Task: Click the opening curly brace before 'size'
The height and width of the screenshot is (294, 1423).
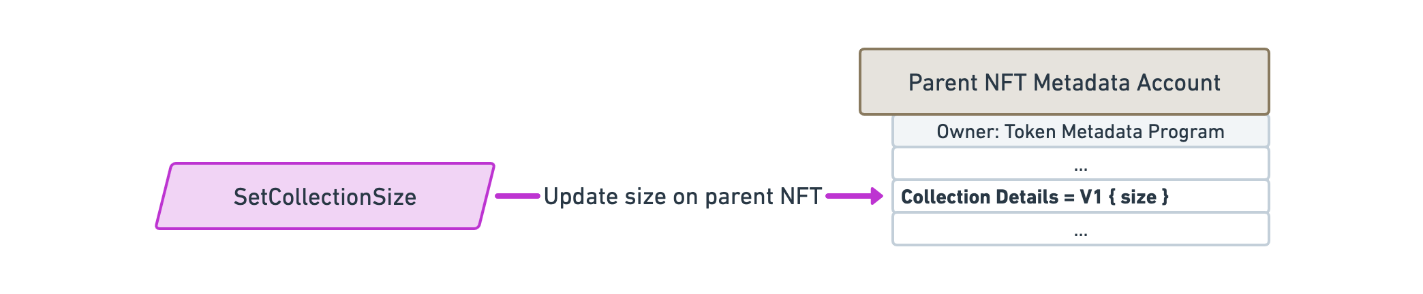Action: [x=1112, y=197]
